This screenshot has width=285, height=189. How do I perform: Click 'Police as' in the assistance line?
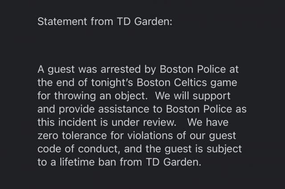pos(225,109)
